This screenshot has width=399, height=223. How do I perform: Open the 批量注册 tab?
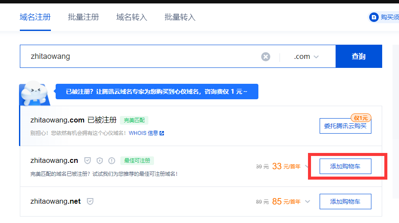(x=83, y=17)
